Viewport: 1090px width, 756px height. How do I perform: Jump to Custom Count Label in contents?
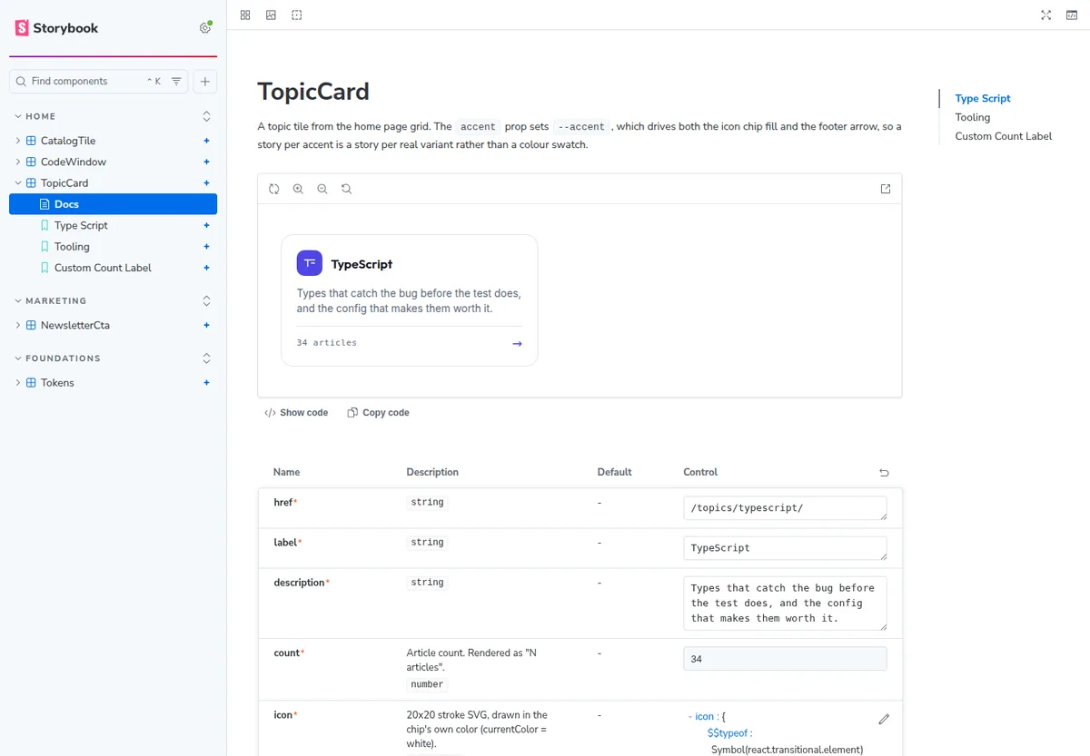point(1004,136)
